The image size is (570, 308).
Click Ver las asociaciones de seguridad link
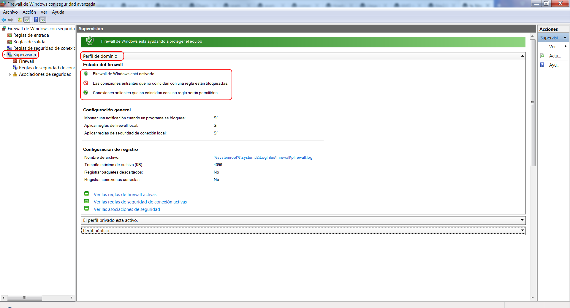tap(127, 209)
